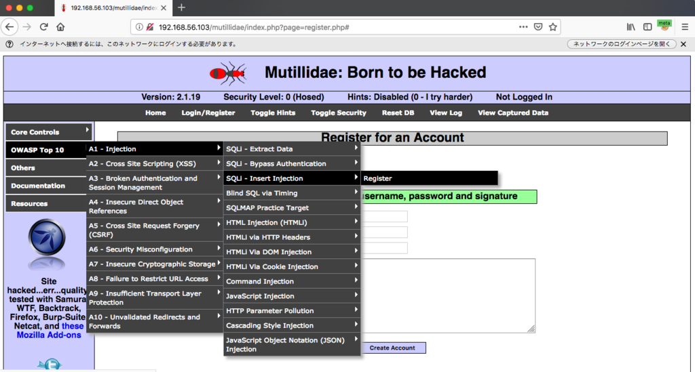Save page to Pocket icon

click(538, 27)
